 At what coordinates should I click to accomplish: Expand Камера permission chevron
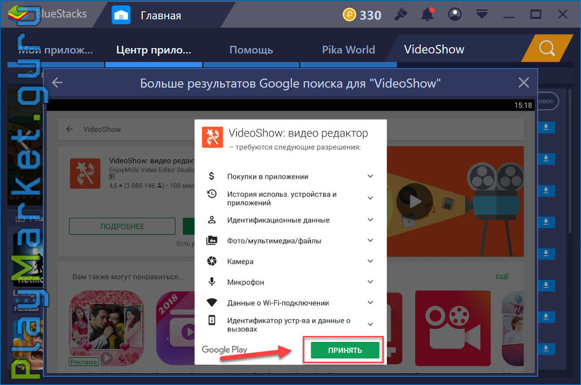tap(370, 261)
